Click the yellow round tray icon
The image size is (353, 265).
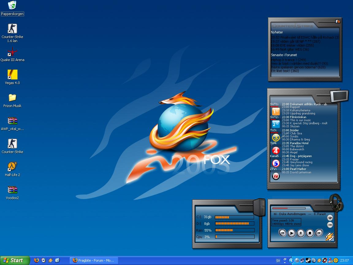[336, 260]
